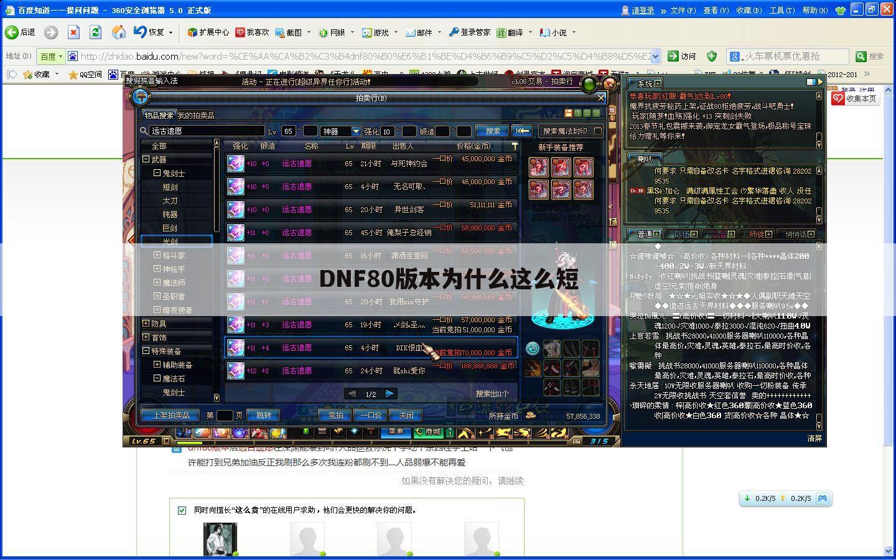The image size is (896, 560).
Task: Open the 小说 novel tool
Action: click(554, 32)
